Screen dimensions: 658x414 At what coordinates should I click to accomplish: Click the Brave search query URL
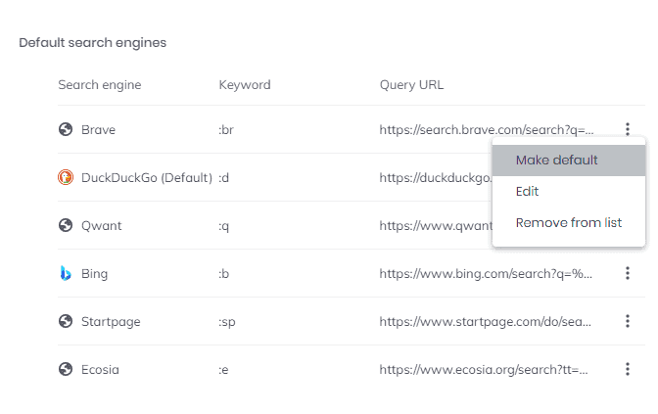coord(487,130)
